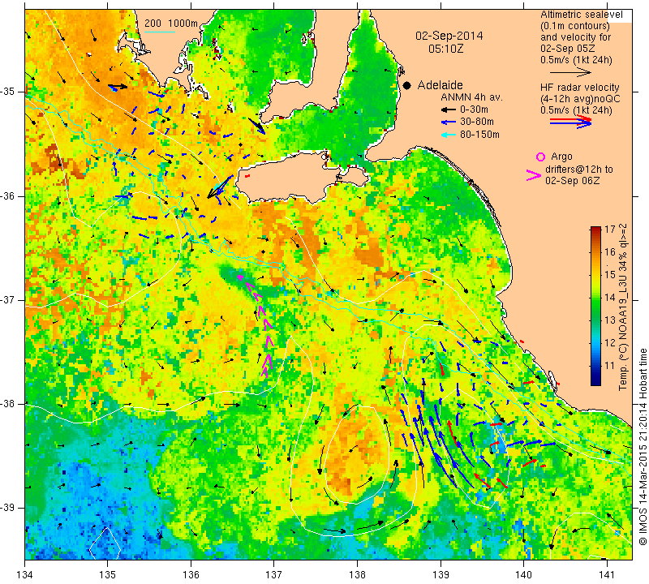Click the 'ANMN 4h av.' legend title

tap(471, 97)
